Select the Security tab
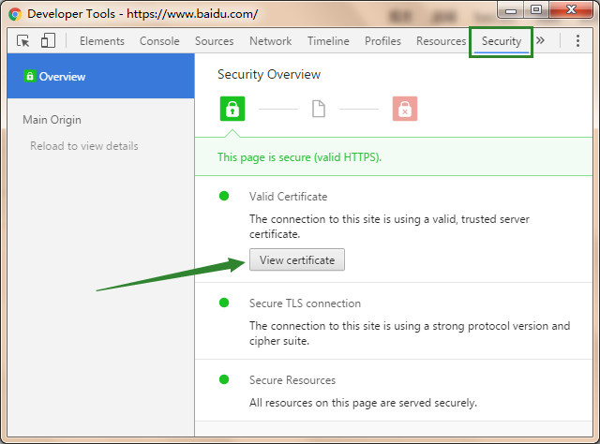The image size is (600, 444). [x=502, y=41]
